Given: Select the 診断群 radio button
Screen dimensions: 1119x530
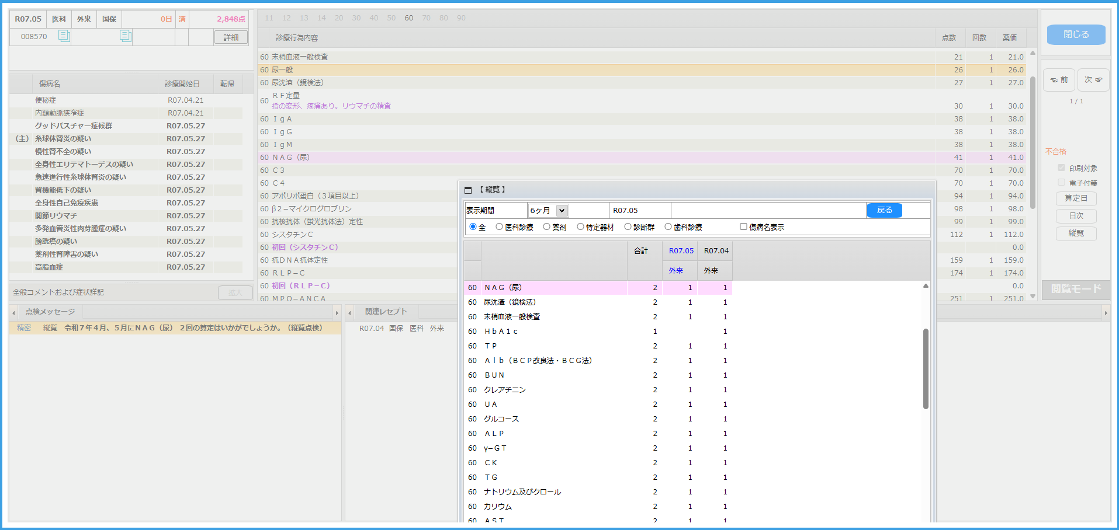Looking at the screenshot, I should 628,226.
